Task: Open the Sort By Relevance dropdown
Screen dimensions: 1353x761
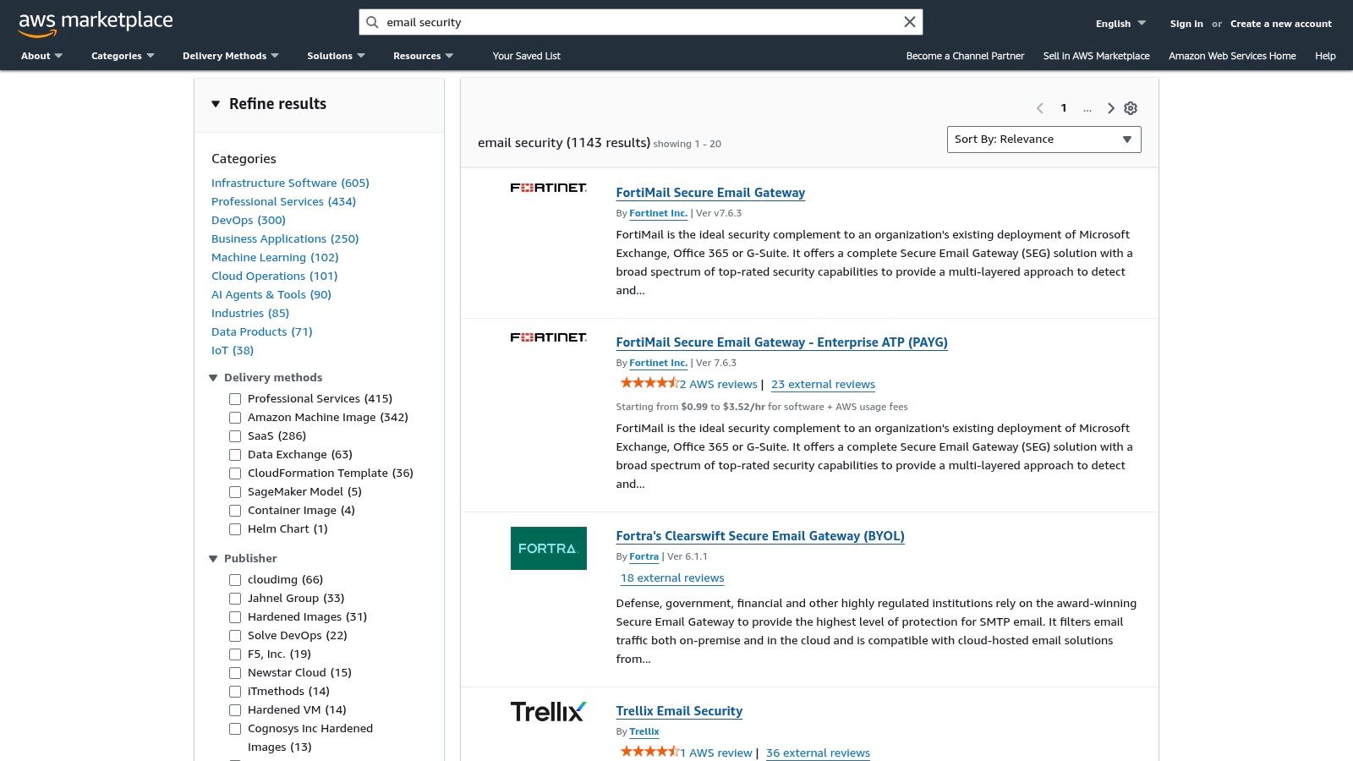Action: point(1044,140)
